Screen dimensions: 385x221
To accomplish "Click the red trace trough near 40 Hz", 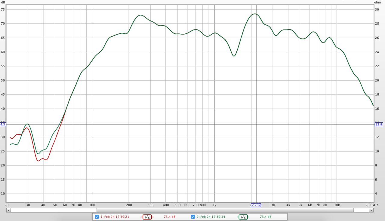I will pos(38,161).
